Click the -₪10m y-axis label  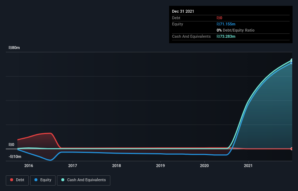tap(15, 157)
